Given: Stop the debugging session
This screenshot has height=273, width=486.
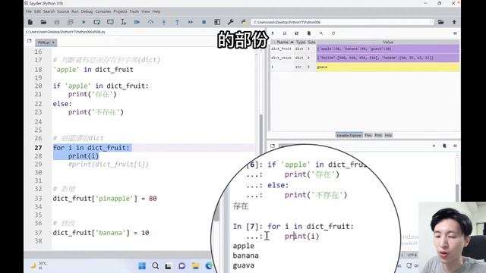Looking at the screenshot, I should pyautogui.click(x=204, y=22).
